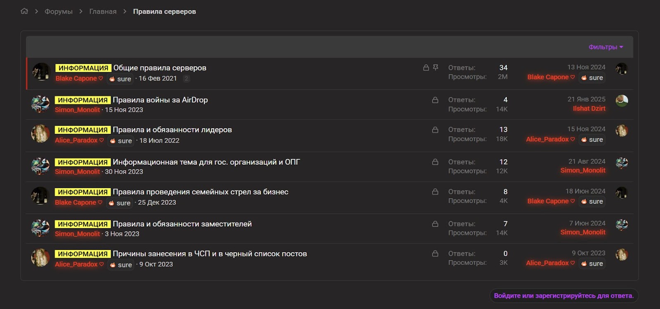Viewport: 660px width, 309px height.
Task: Open author Simon_Monolit under заместителей thread
Action: click(x=78, y=234)
